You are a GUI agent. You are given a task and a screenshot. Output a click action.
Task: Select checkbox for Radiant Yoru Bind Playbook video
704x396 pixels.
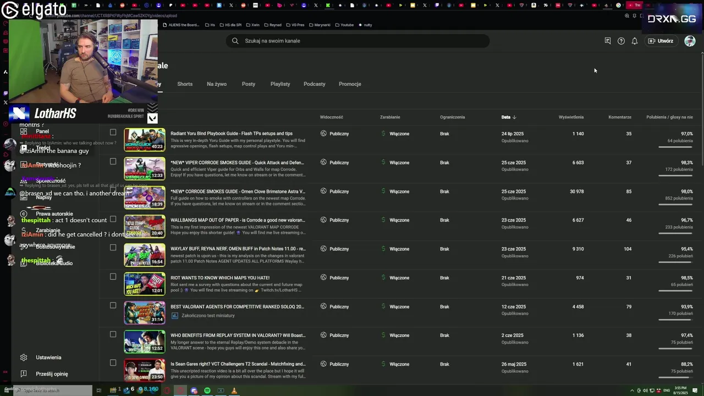coord(113,133)
